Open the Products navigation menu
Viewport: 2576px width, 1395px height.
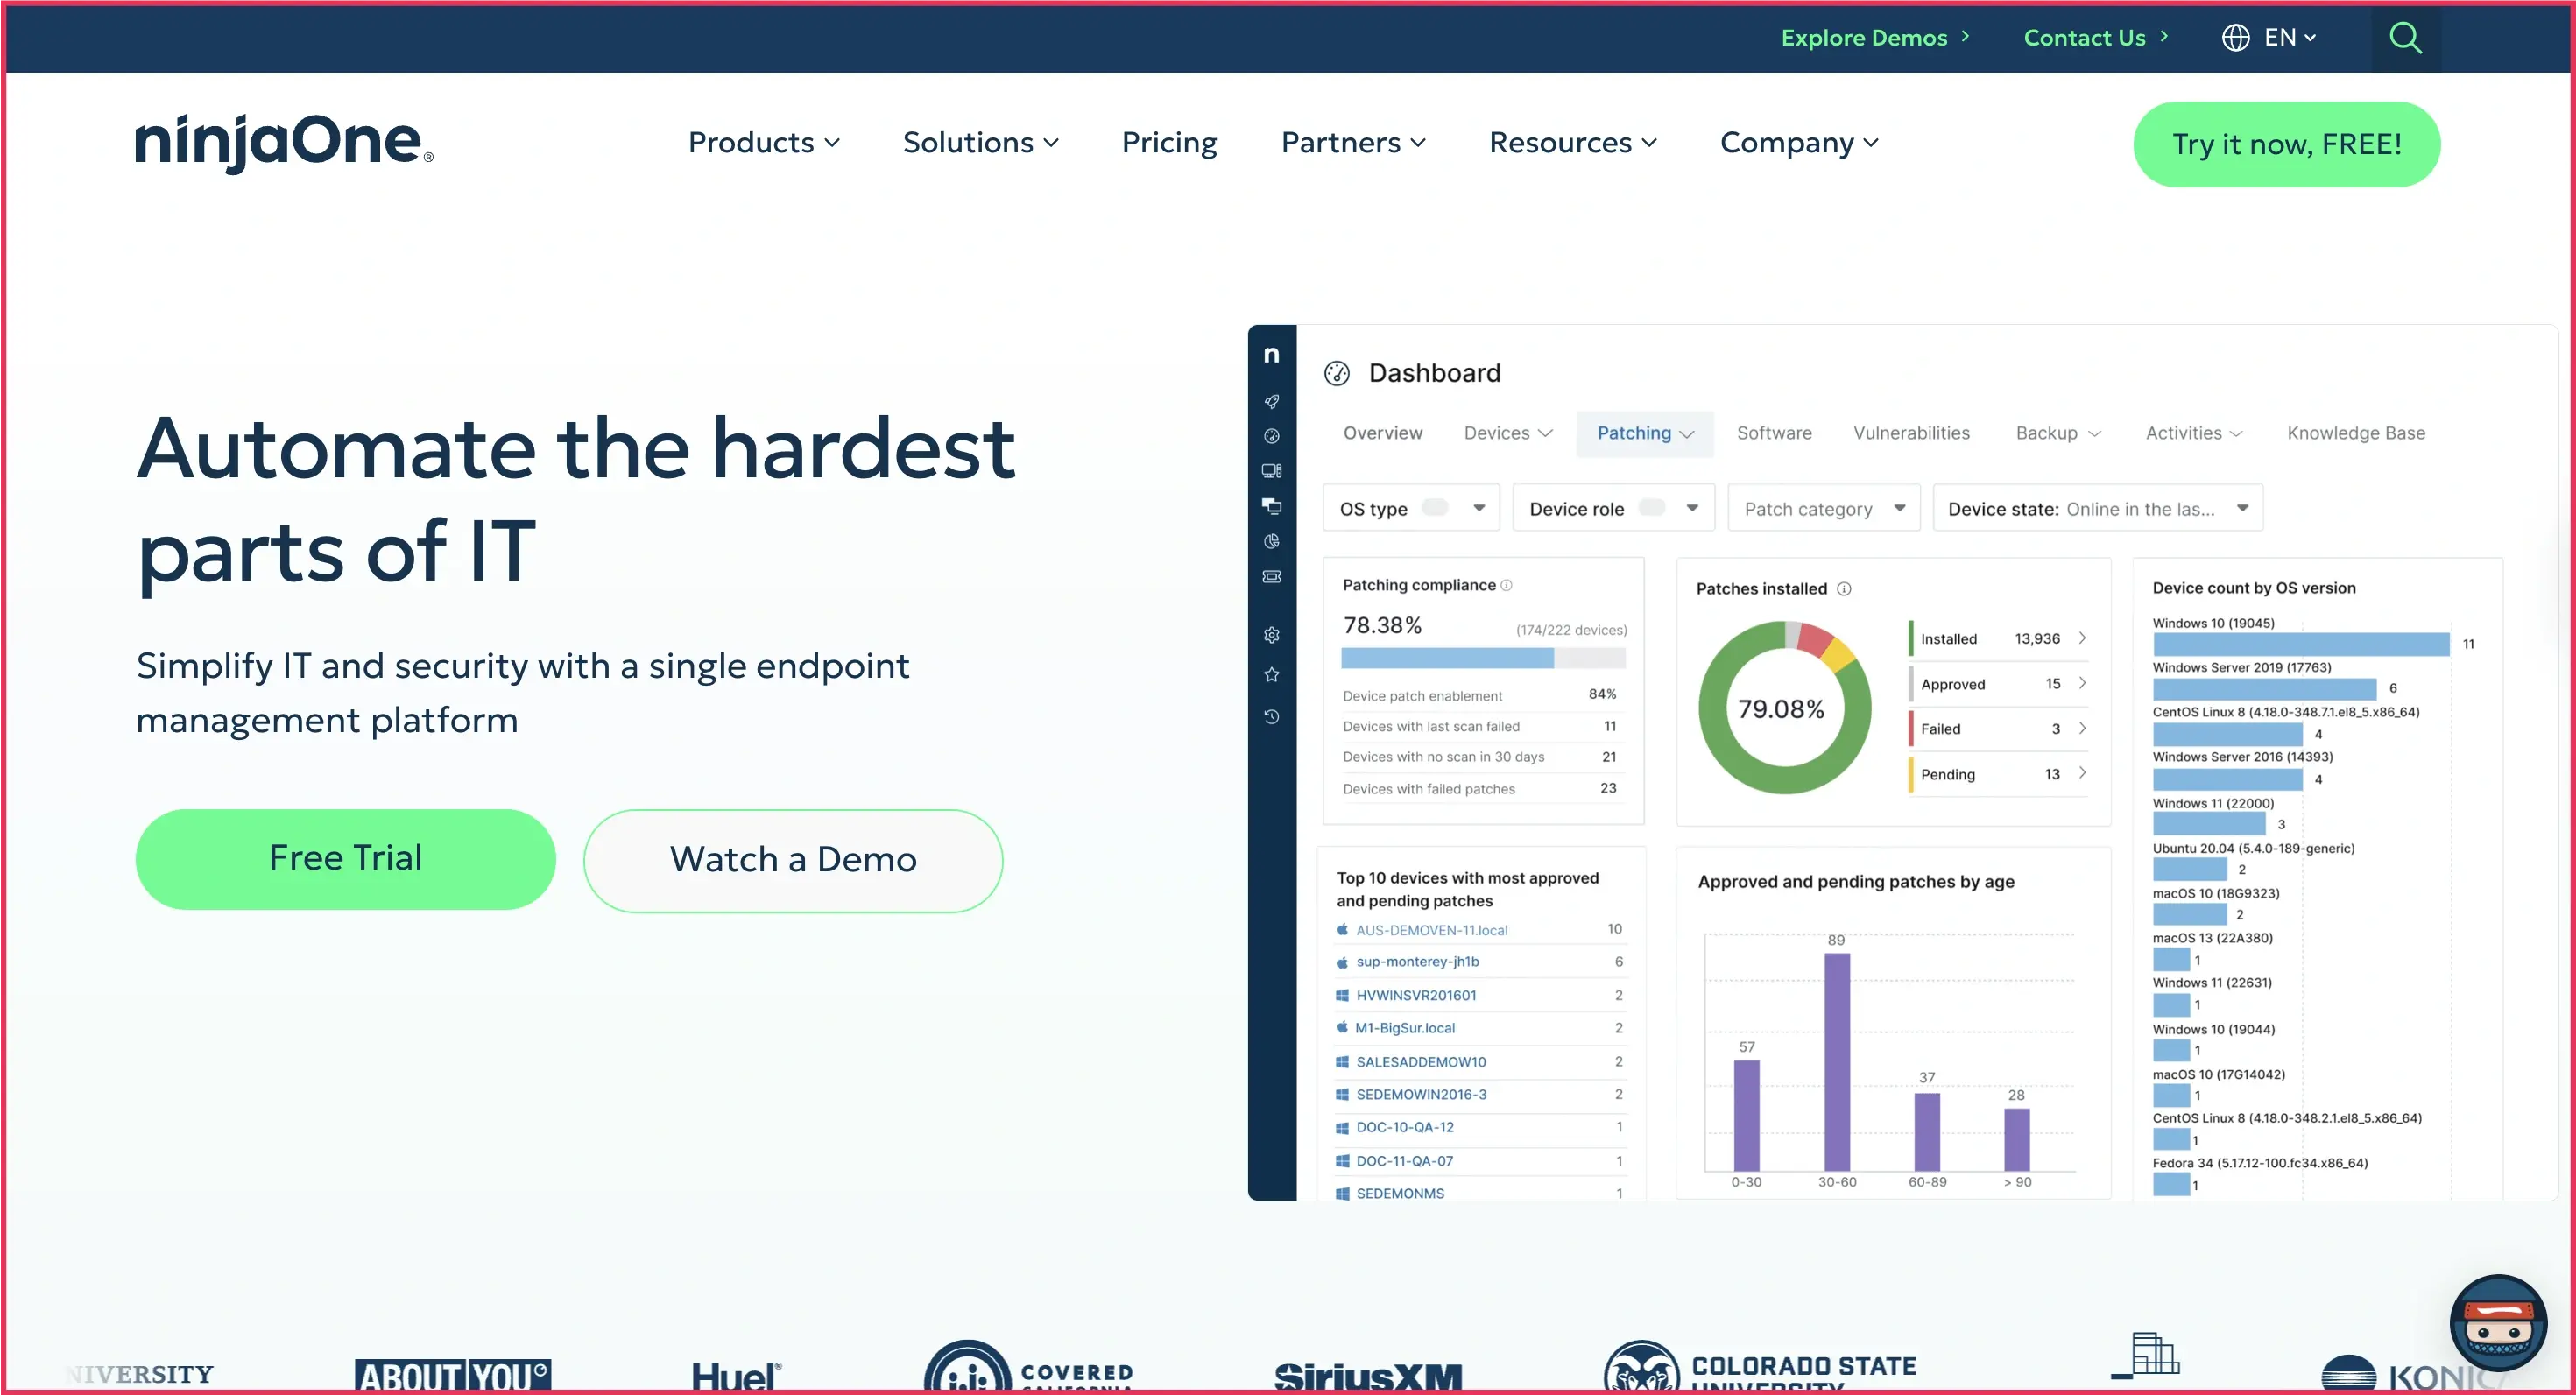(x=763, y=143)
